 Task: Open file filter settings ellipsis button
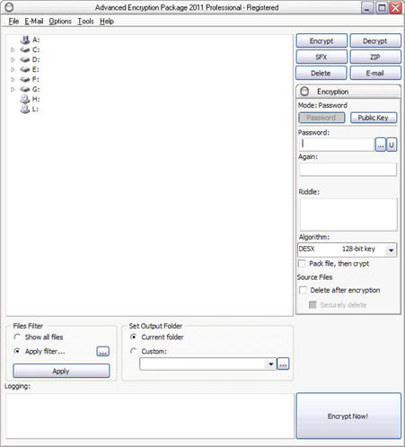[x=102, y=352]
